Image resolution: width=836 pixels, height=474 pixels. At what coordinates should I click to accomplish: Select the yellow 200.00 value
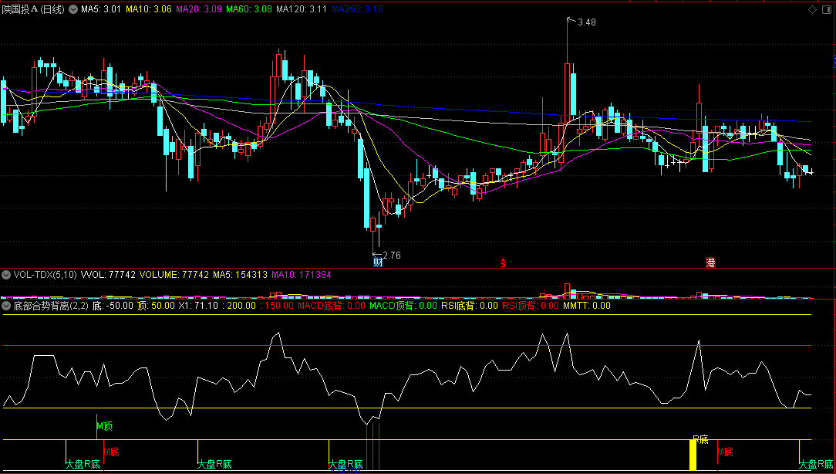[x=240, y=306]
